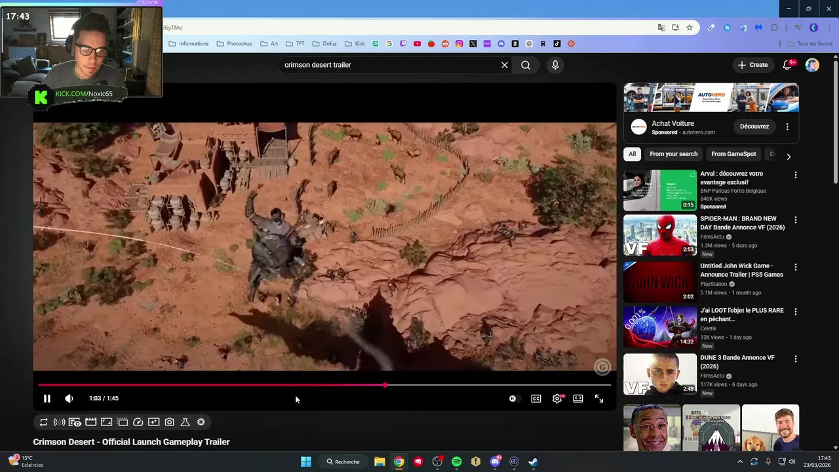839x472 pixels.
Task: Pause the video with the pause button
Action: click(x=47, y=399)
